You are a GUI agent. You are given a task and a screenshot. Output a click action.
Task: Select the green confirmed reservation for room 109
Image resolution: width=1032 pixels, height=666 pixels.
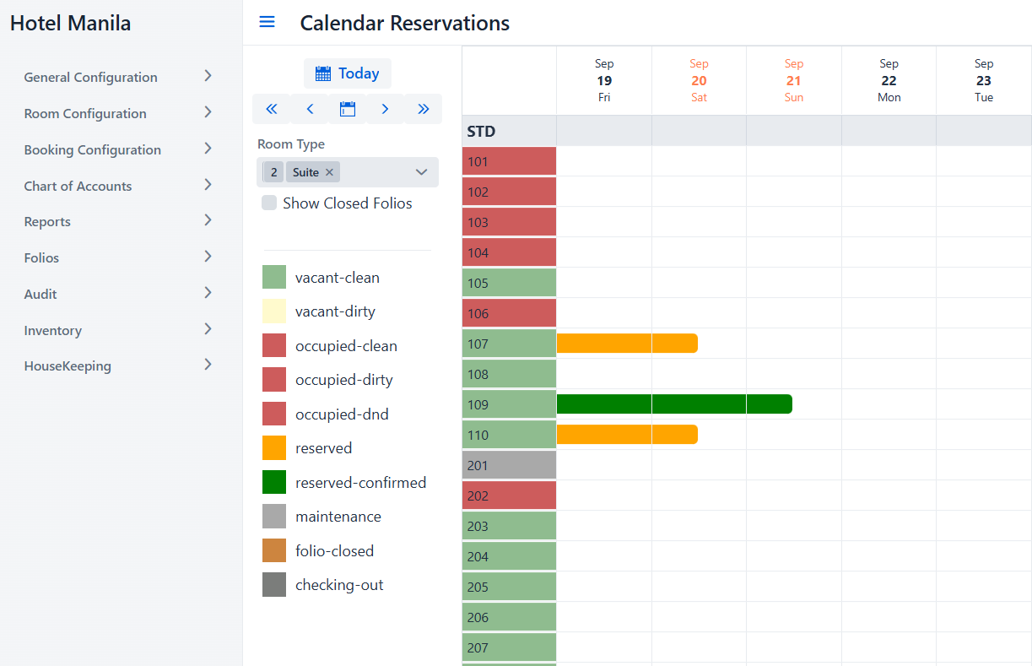coord(673,404)
